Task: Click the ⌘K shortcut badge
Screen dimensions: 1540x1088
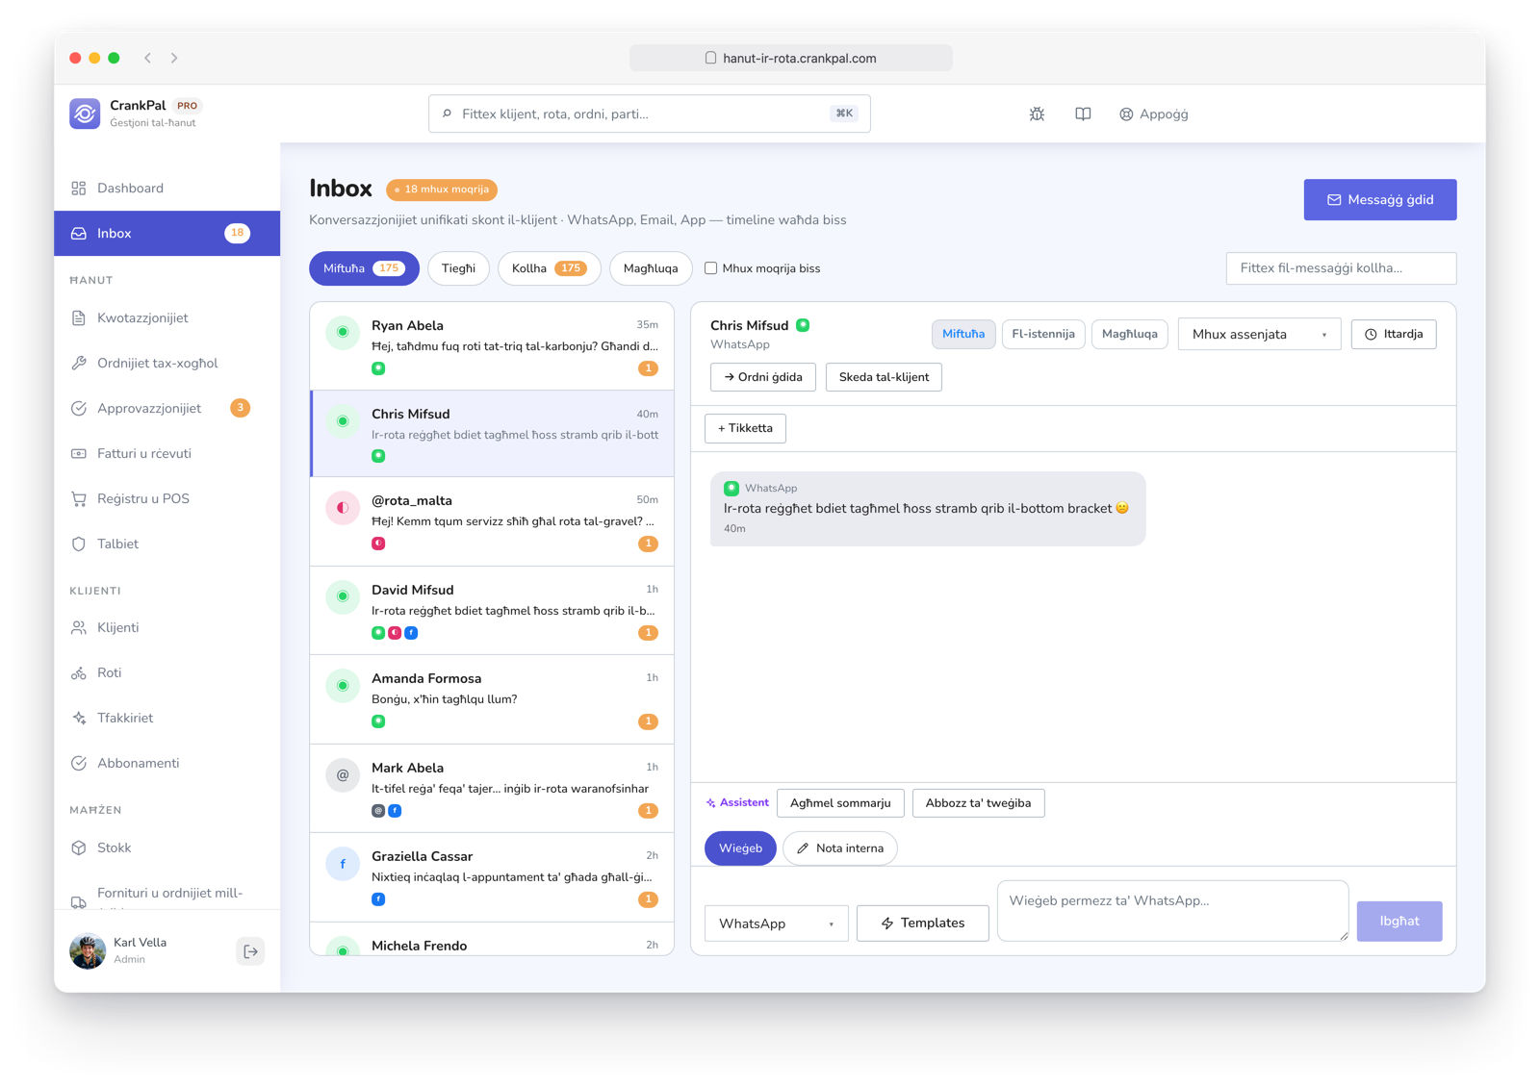Action: coord(844,114)
